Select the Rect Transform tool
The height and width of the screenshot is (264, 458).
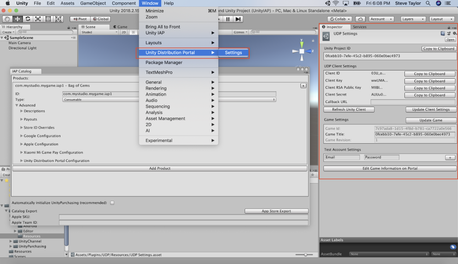(x=48, y=19)
